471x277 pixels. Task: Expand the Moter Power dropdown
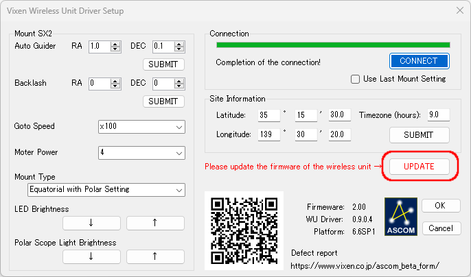pos(141,152)
